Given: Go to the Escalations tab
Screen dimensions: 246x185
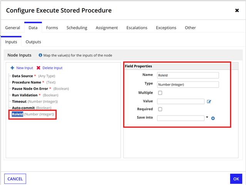Looking at the screenshot, I should click(137, 28).
